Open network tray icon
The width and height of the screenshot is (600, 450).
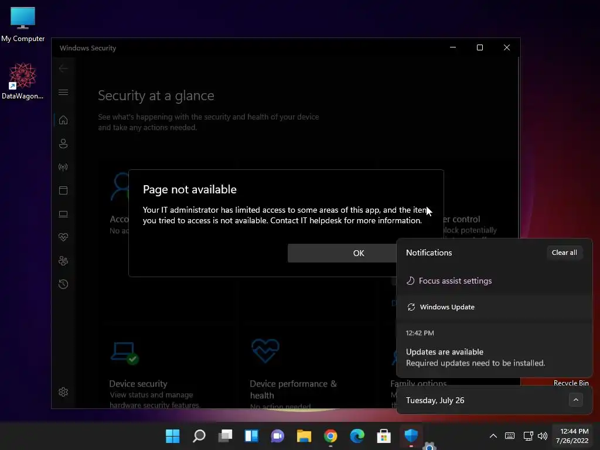pyautogui.click(x=529, y=435)
